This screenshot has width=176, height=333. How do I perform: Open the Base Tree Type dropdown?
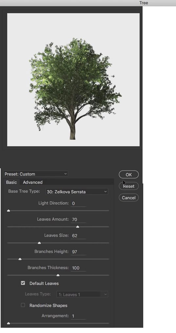pos(77,192)
